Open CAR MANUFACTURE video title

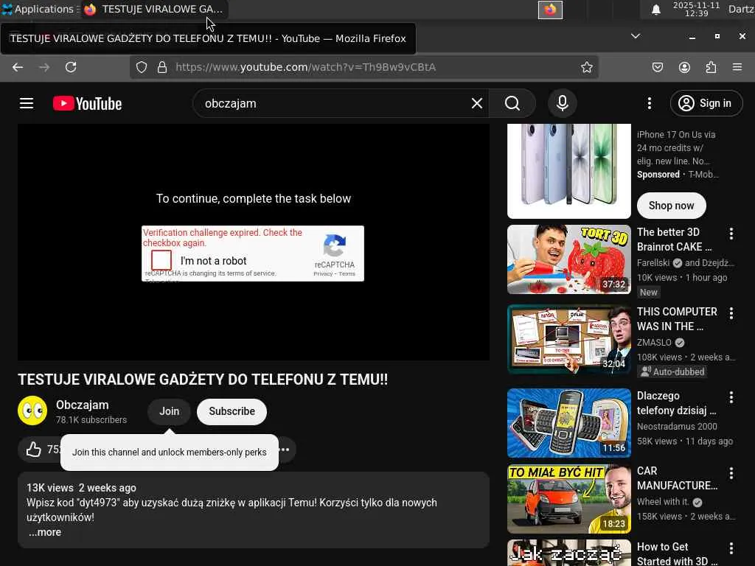[677, 478]
